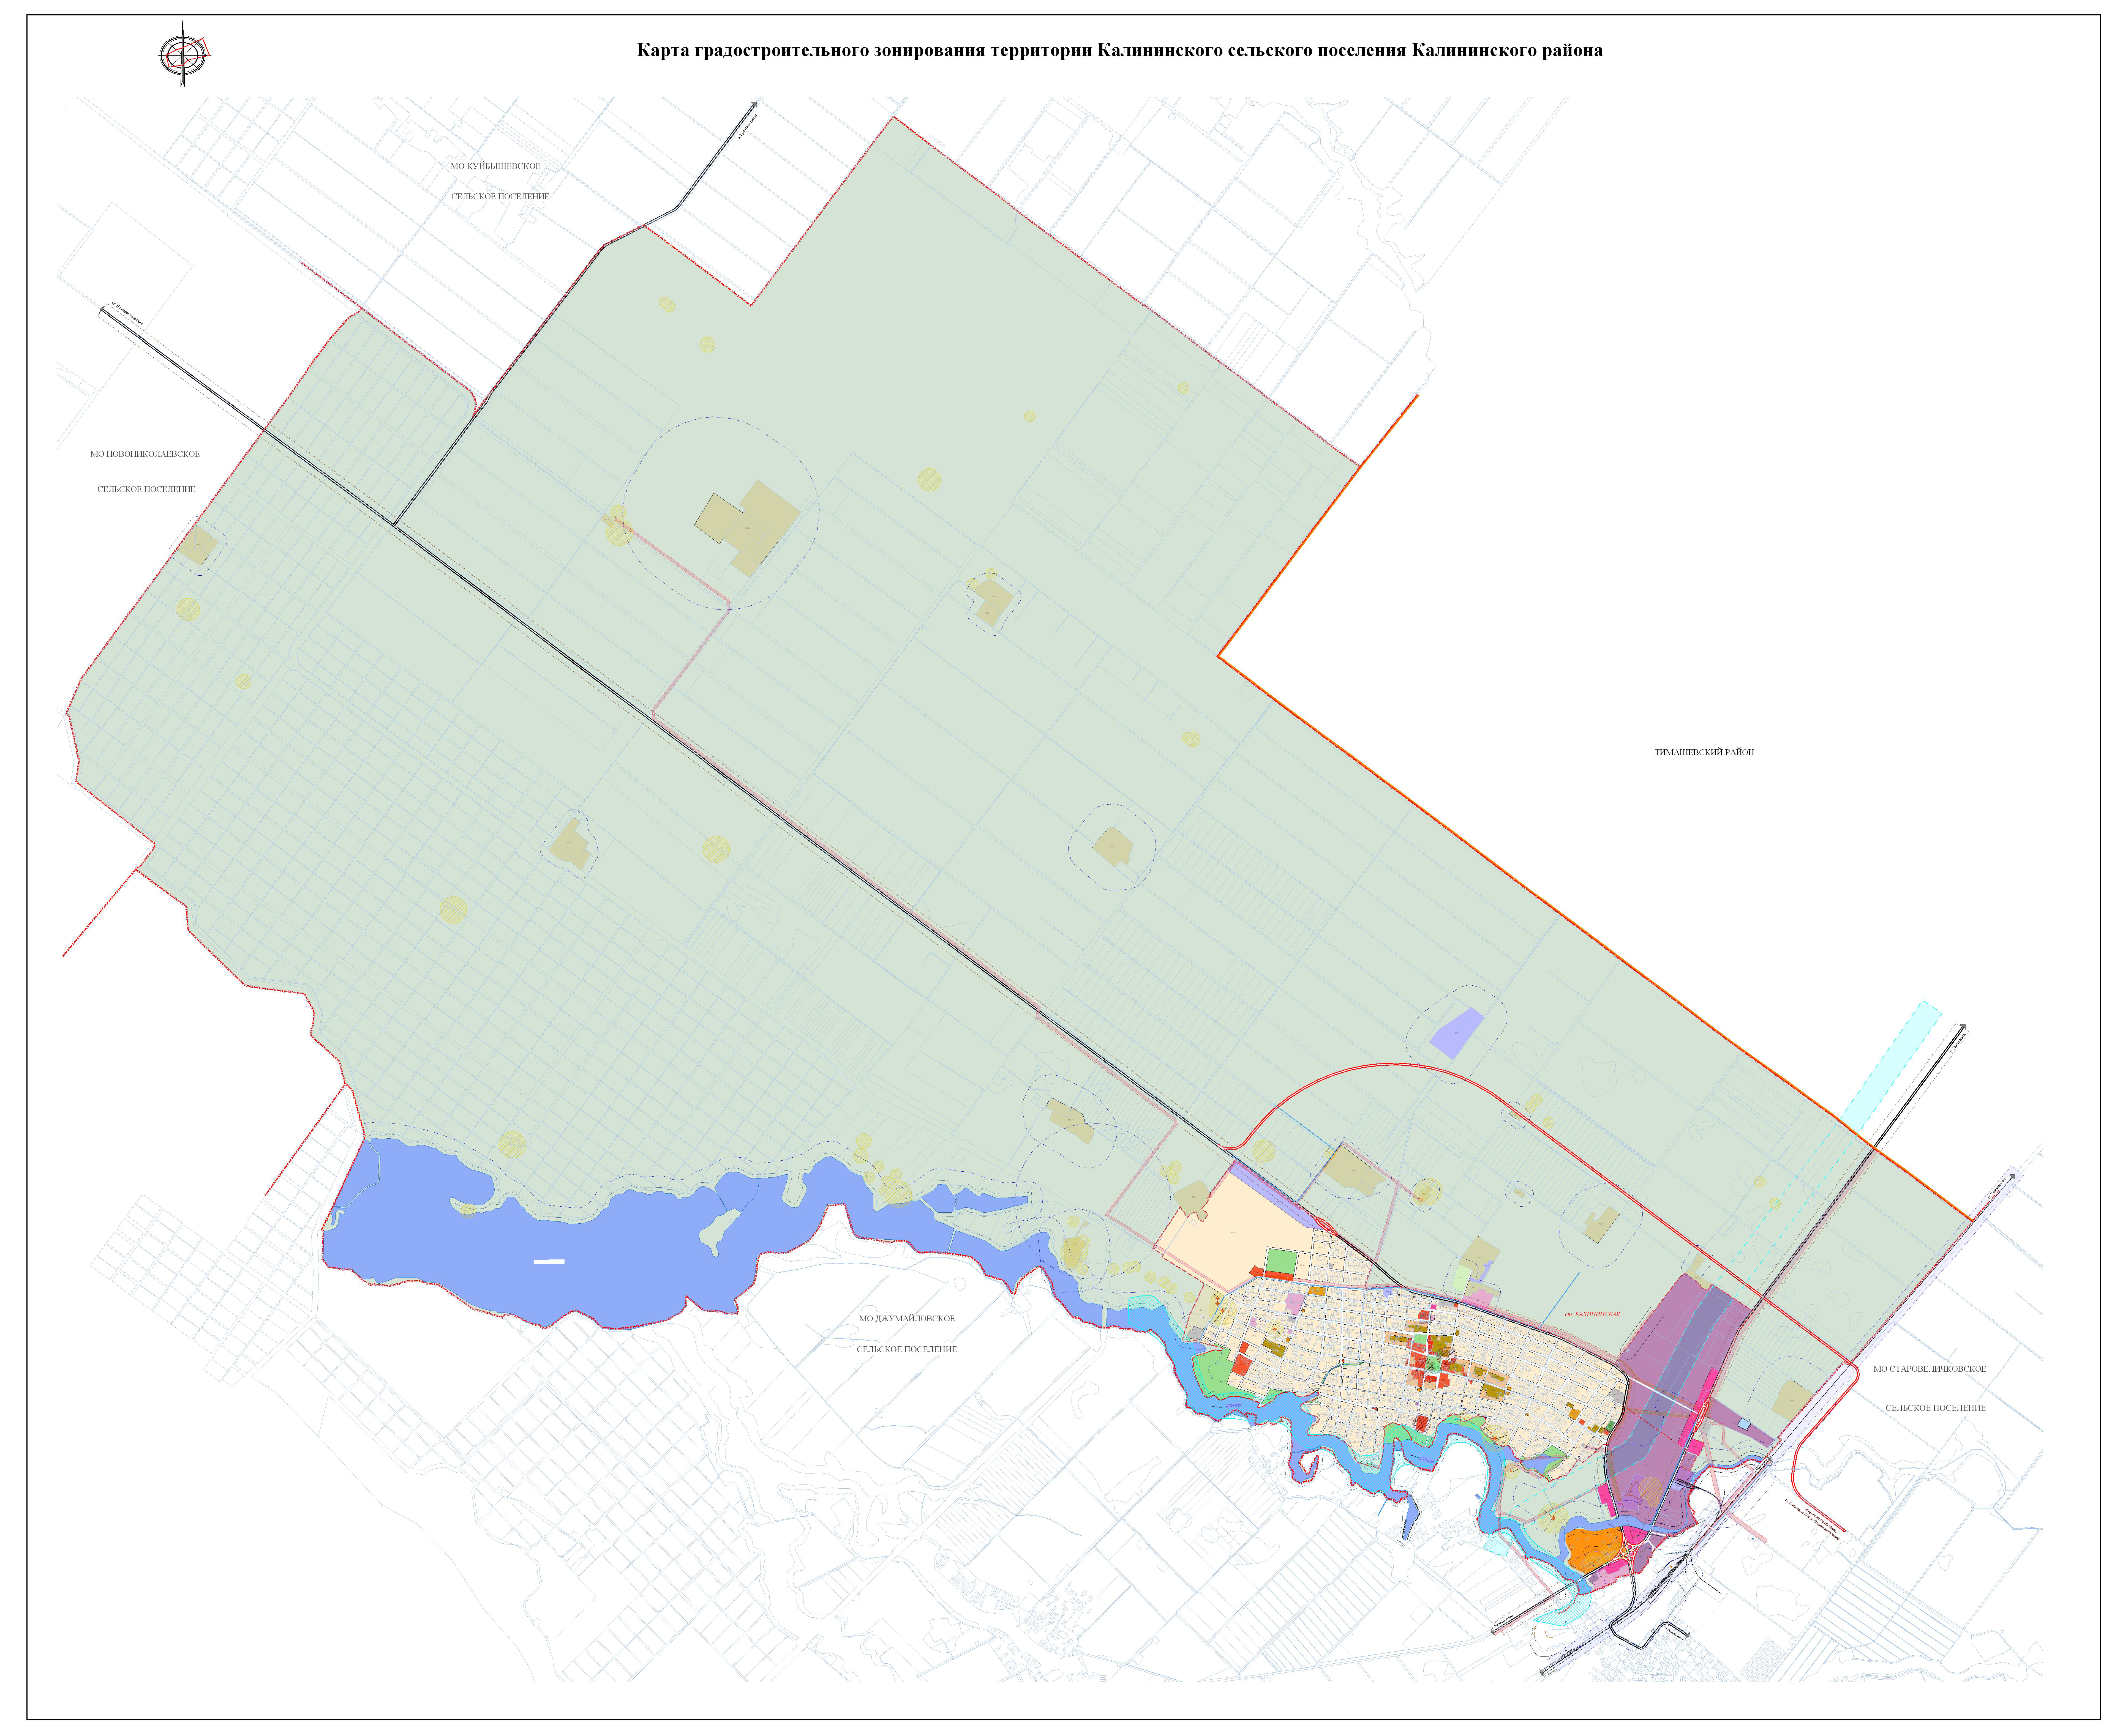Click the 'ТИМАШЕВСКИЙ РАЙОН' label
Image resolution: width=2120 pixels, height=1736 pixels.
(x=1704, y=752)
